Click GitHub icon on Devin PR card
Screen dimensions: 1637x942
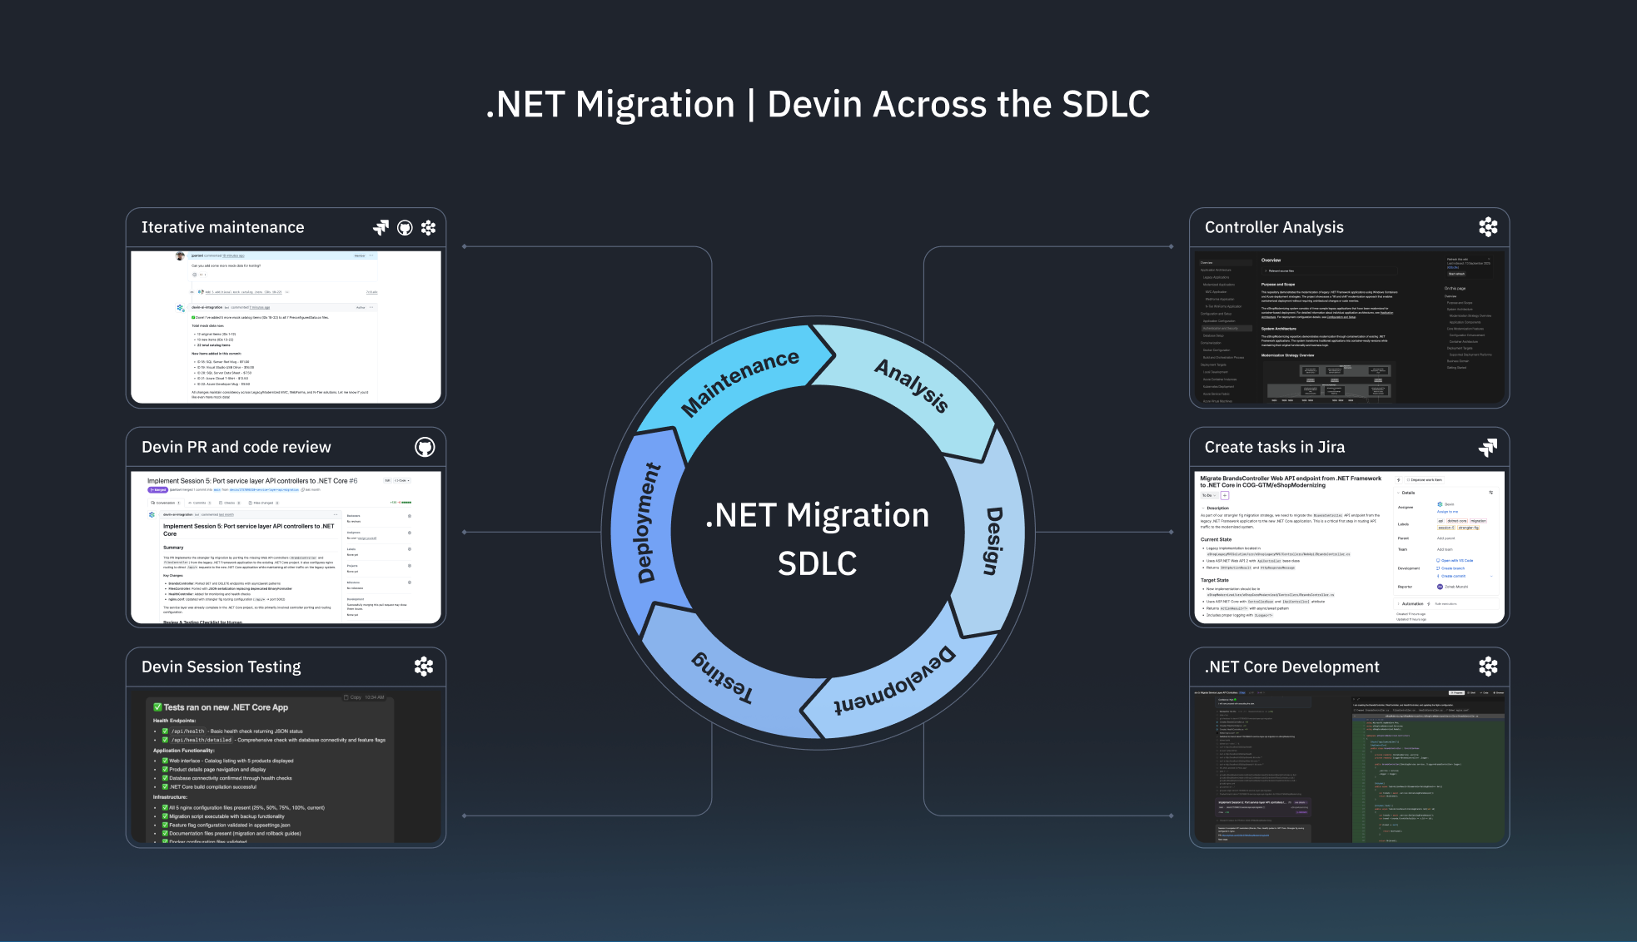click(425, 448)
